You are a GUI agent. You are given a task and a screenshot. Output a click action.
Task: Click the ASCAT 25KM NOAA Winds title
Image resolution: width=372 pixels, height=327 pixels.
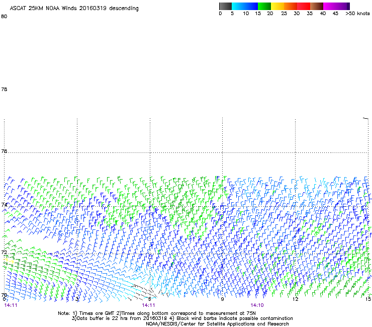point(74,9)
